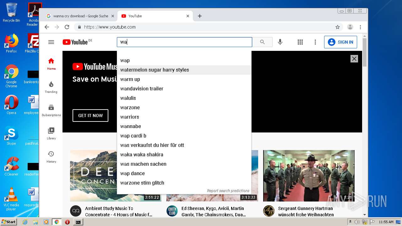
Task: Choose suggestion 'warm up'
Action: tap(184, 79)
